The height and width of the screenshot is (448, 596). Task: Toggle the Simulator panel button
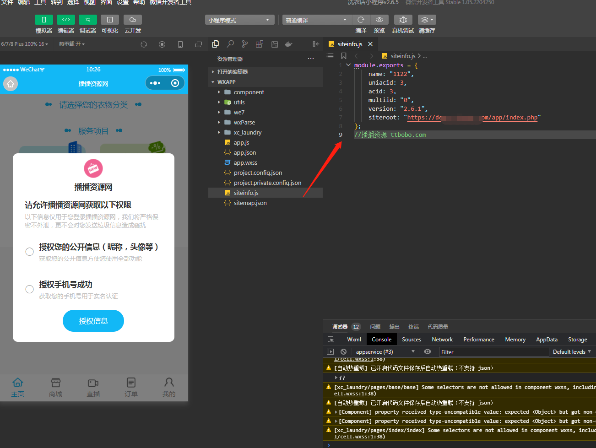(x=44, y=20)
